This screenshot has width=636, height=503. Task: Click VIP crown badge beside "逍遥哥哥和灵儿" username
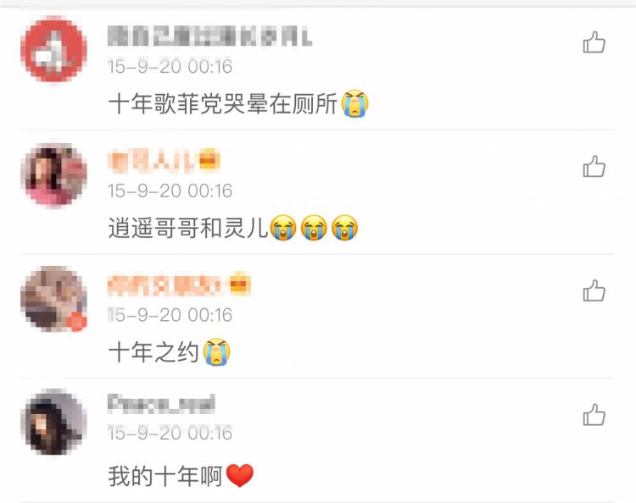pyautogui.click(x=209, y=160)
